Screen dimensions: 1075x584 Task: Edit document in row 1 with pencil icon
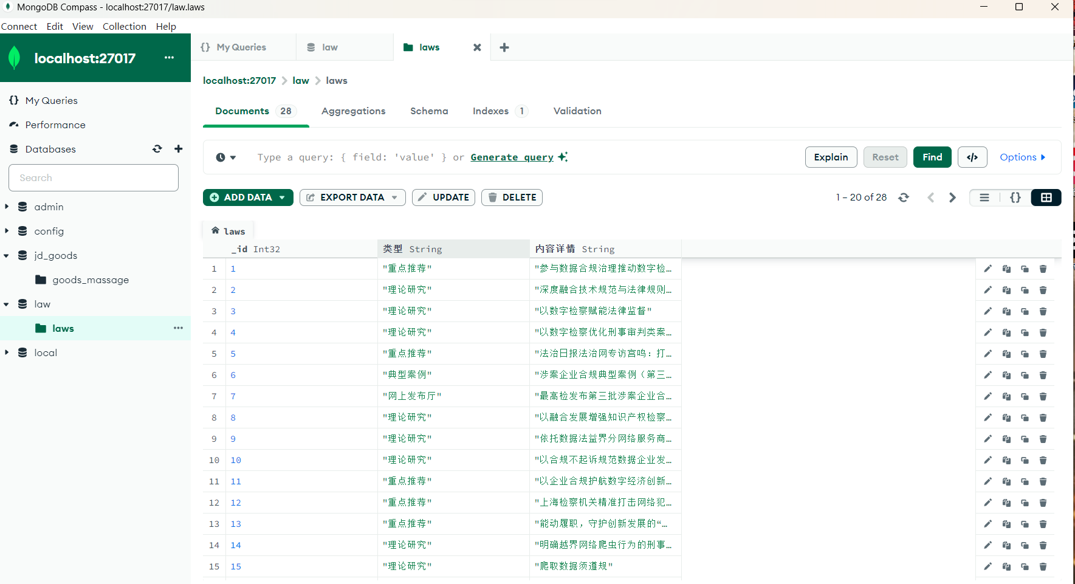(987, 269)
